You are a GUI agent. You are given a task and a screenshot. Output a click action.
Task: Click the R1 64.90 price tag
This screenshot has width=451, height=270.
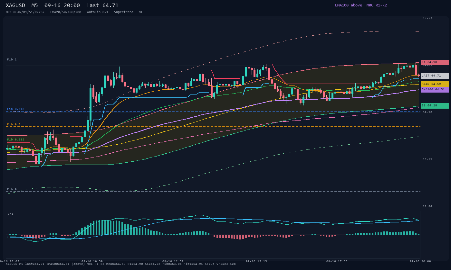435,62
